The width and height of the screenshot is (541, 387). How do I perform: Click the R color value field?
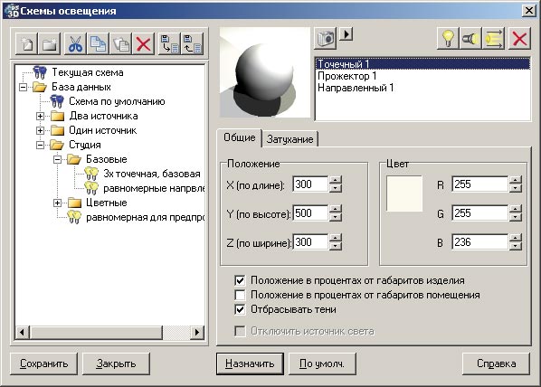click(479, 184)
